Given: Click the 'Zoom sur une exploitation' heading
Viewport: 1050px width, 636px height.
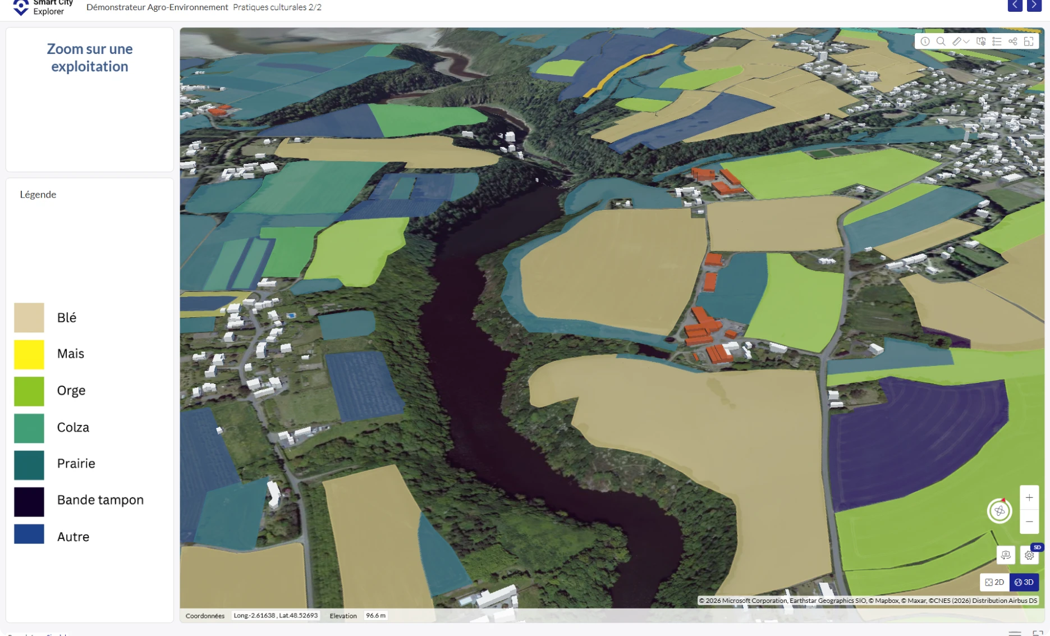Looking at the screenshot, I should (x=90, y=57).
